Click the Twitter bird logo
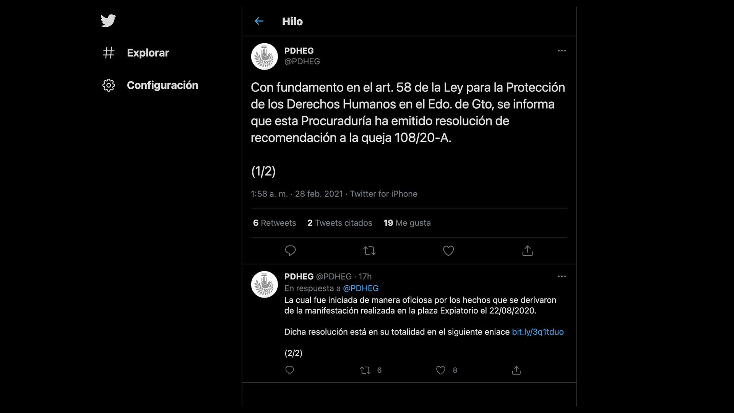The width and height of the screenshot is (734, 413). pyautogui.click(x=108, y=21)
